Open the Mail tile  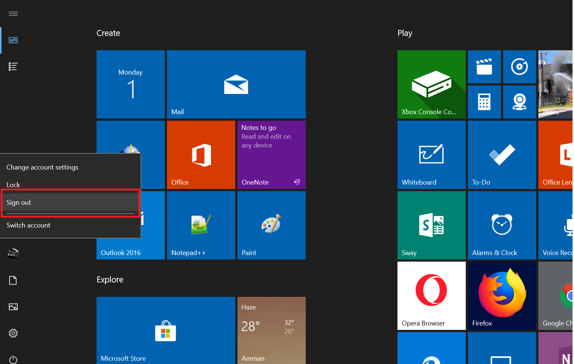[236, 84]
